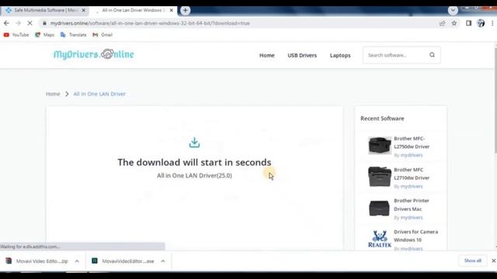Click the share page icon in address bar
The image size is (497, 279).
(442, 23)
